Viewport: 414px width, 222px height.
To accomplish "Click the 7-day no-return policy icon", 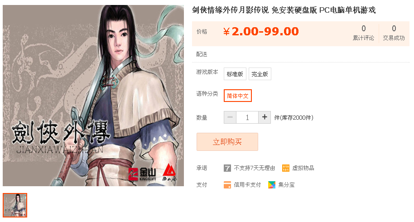I will 227,168.
